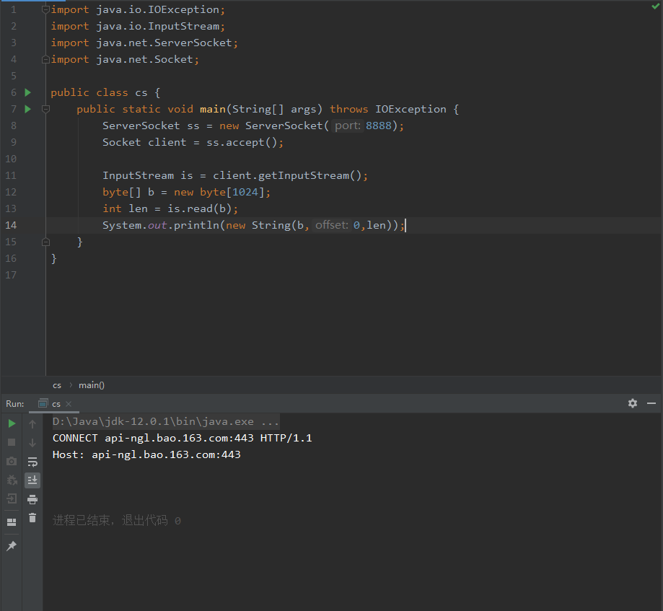This screenshot has height=611, width=663.
Task: Click the Run: label
Action: coord(15,404)
